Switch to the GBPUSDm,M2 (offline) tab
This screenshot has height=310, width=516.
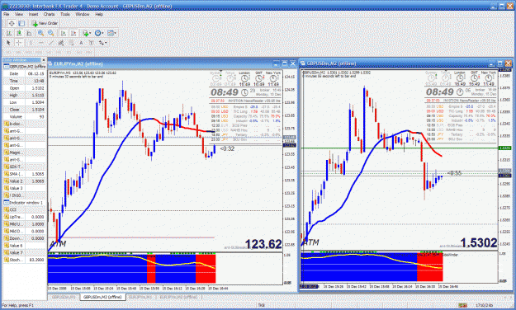102,297
